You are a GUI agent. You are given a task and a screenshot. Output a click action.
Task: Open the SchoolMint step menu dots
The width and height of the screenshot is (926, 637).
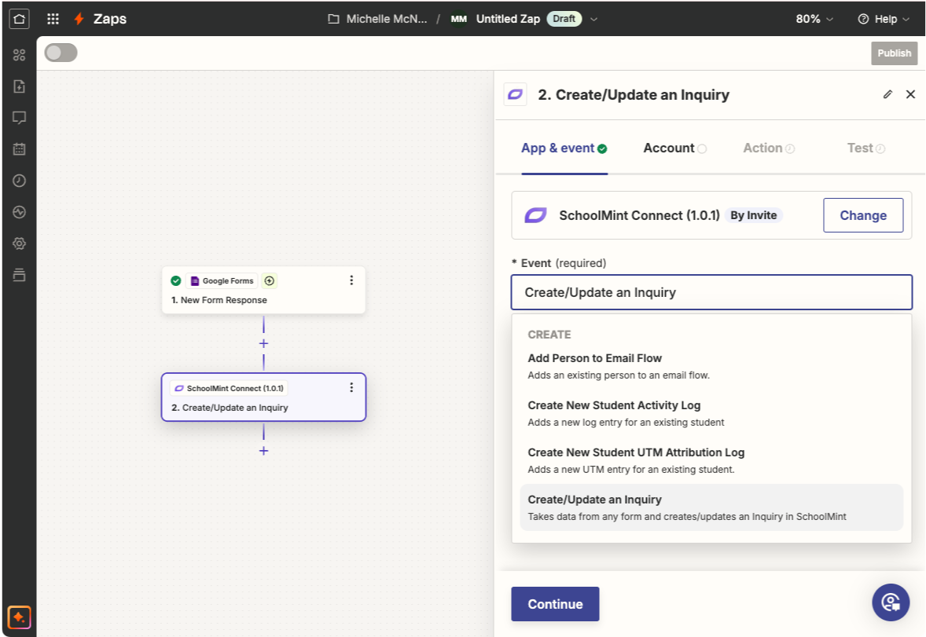[x=351, y=387]
